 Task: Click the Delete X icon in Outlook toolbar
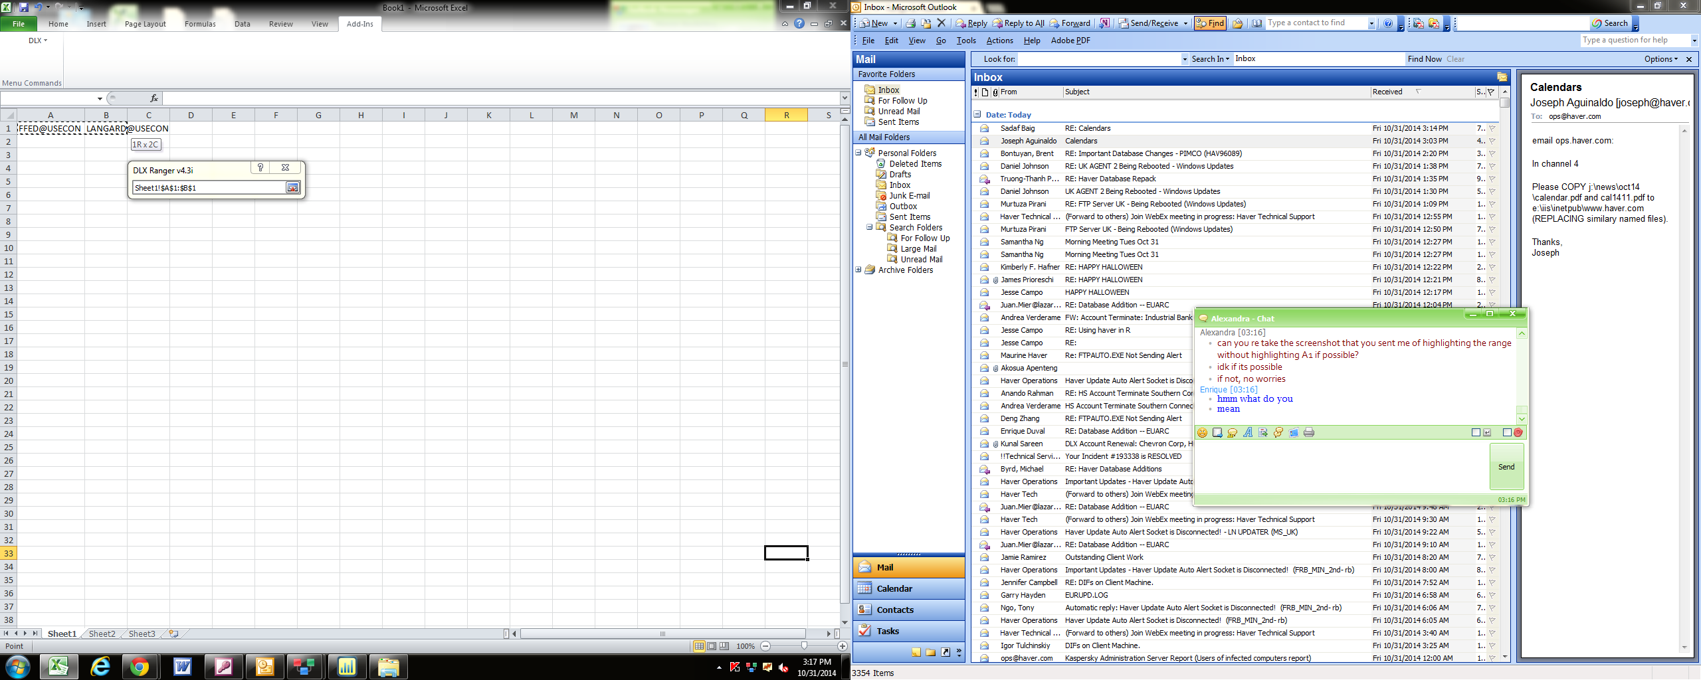941,23
